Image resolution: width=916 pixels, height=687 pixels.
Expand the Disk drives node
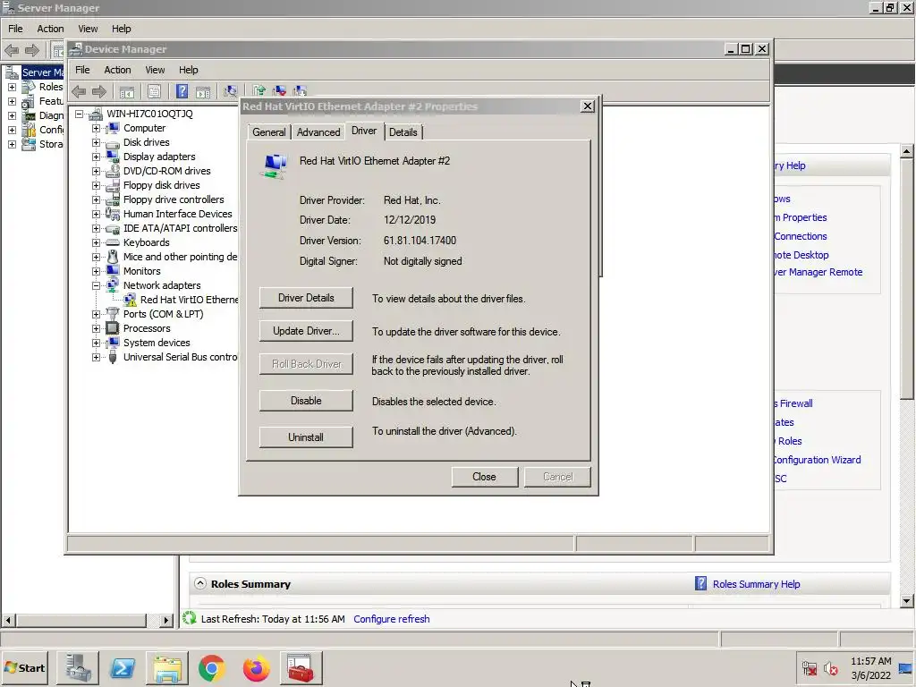(96, 142)
